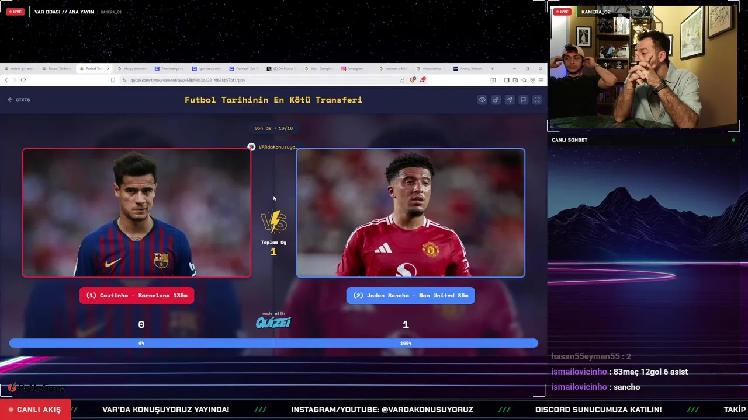This screenshot has height=420, width=748.
Task: Click the ÇIKIŞ back arrow link
Action: click(19, 100)
